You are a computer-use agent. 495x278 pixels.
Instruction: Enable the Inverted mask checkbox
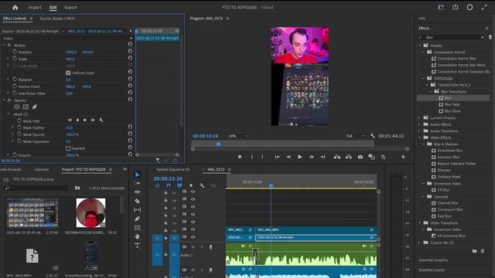click(x=68, y=148)
